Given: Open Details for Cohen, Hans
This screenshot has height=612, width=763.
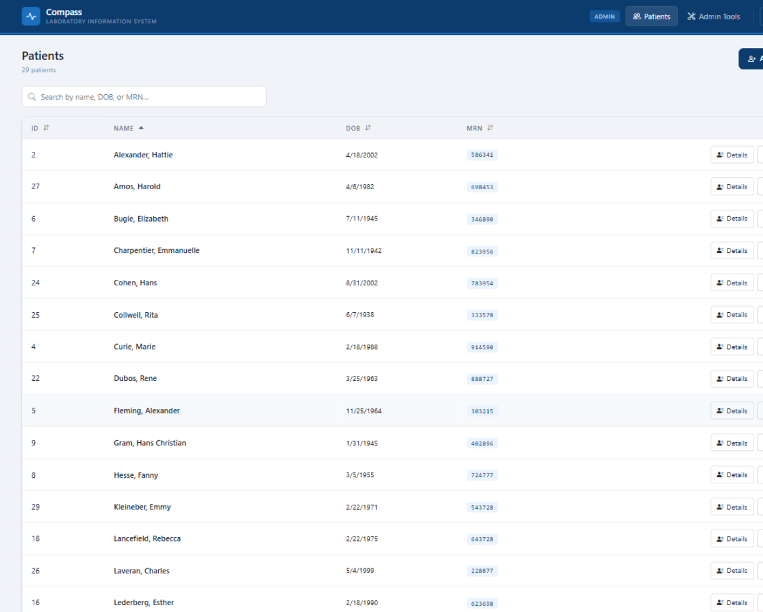Looking at the screenshot, I should point(732,283).
